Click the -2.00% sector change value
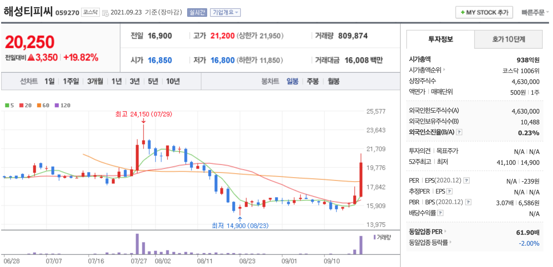553x267 pixels. pos(529,243)
